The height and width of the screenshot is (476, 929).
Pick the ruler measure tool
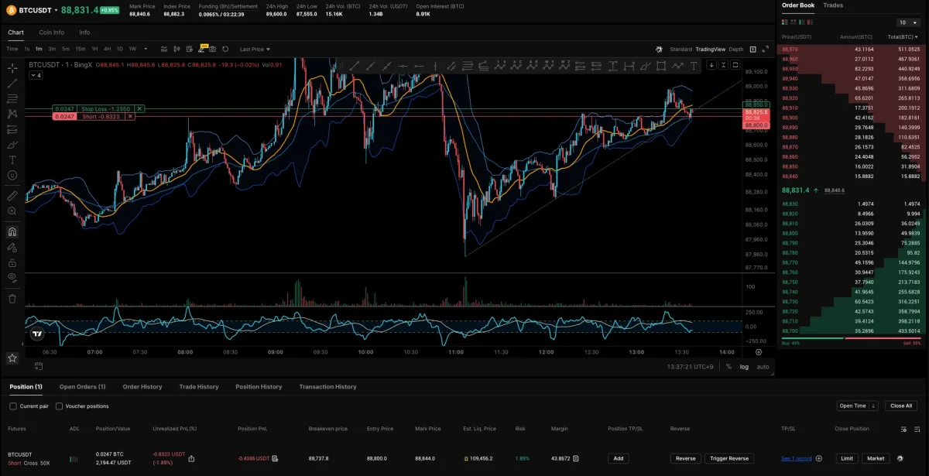(x=12, y=194)
